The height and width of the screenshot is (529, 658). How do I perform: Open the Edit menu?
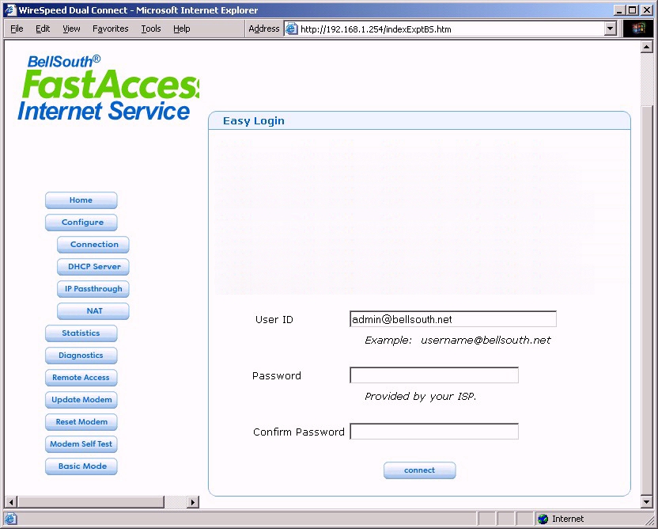click(43, 29)
